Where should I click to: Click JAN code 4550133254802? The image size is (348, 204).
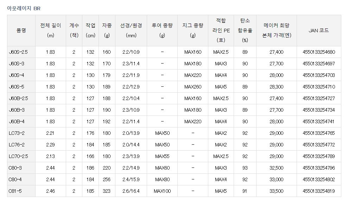point(319,179)
